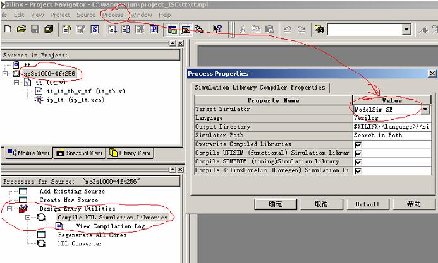Image resolution: width=438 pixels, height=263 pixels.
Task: Click the Paste clipboard toolbar icon
Action: point(269,28)
